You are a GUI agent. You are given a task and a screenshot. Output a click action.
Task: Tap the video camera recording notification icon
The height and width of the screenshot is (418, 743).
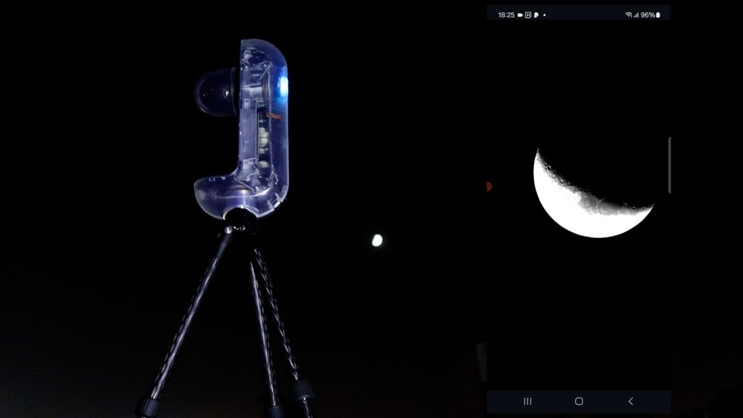click(520, 15)
